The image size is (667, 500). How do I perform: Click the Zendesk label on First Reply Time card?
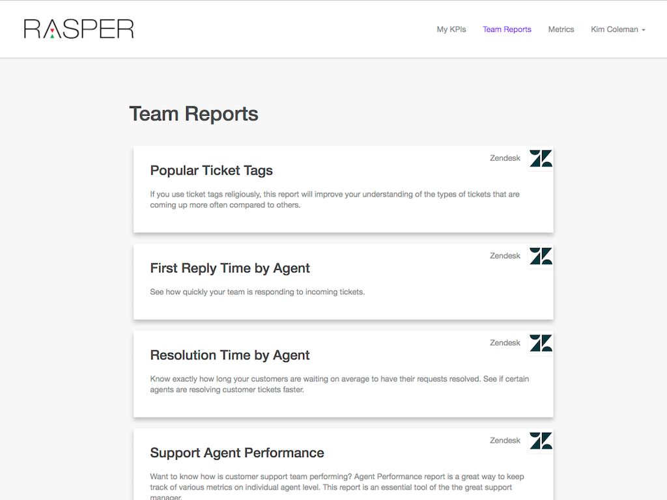[505, 256]
